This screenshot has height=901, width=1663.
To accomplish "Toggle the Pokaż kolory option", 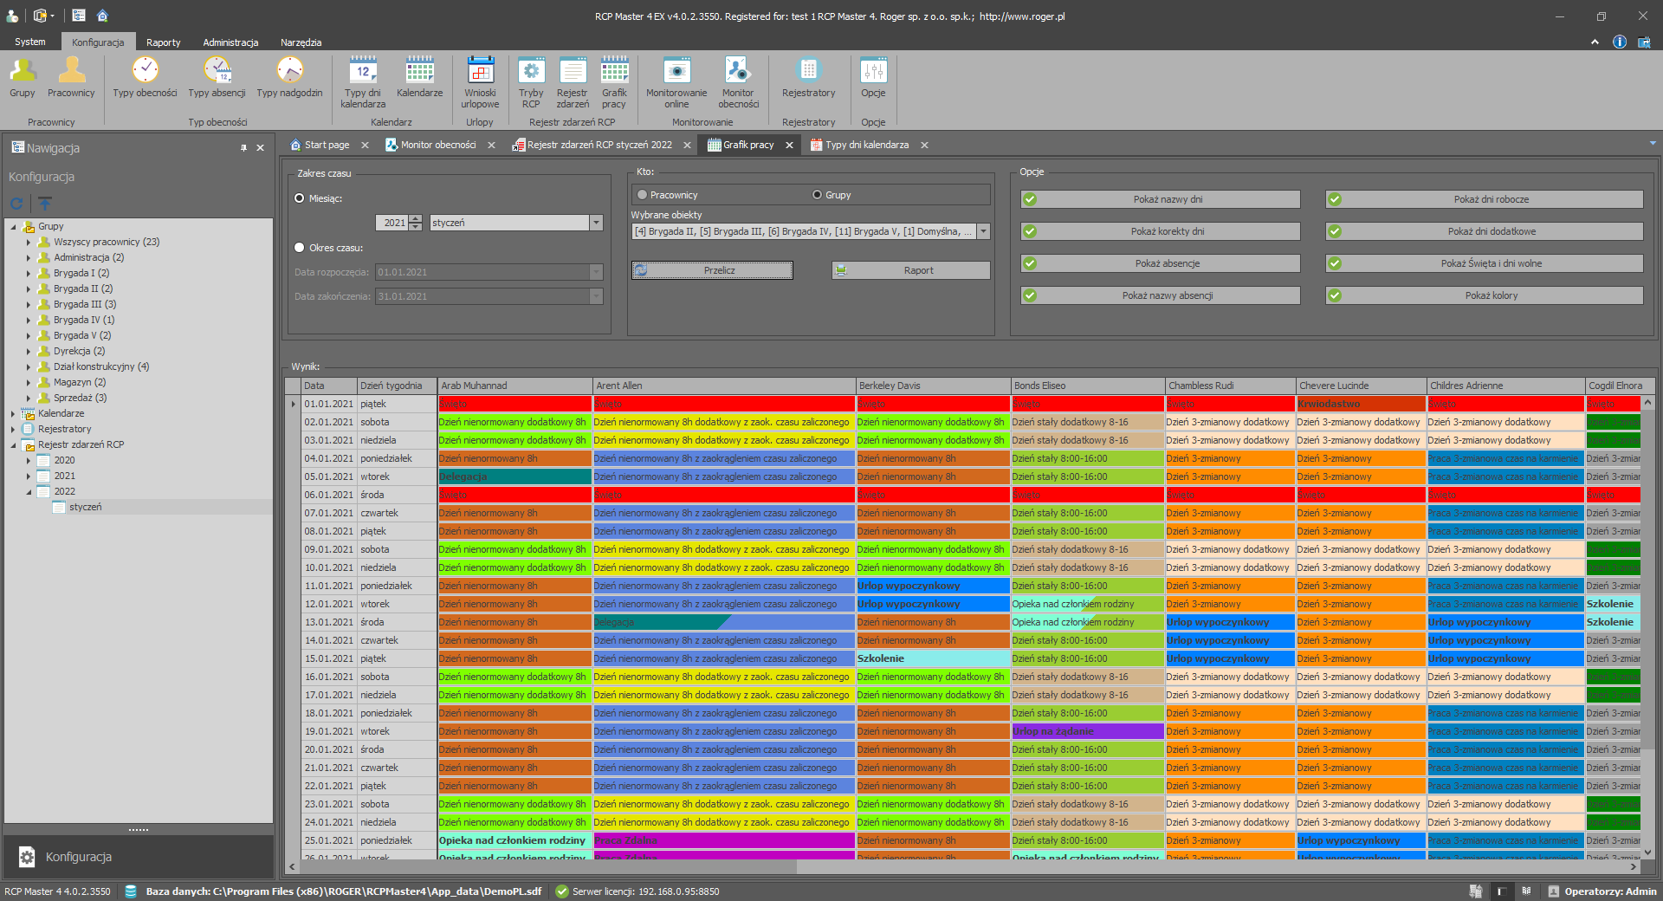I will point(1484,295).
